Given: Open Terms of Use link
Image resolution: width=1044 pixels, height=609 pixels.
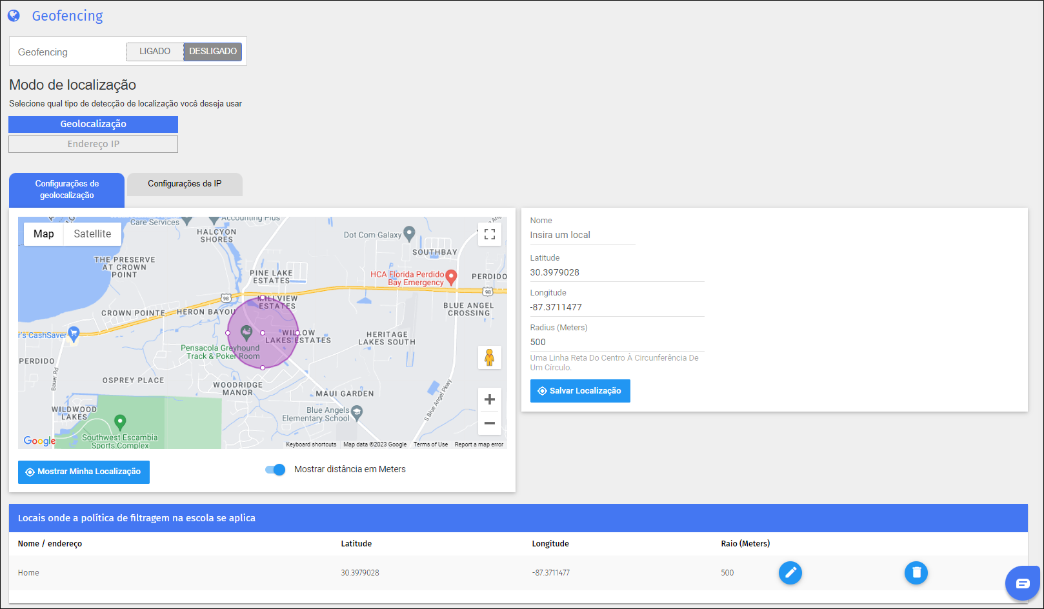Looking at the screenshot, I should click(x=430, y=444).
